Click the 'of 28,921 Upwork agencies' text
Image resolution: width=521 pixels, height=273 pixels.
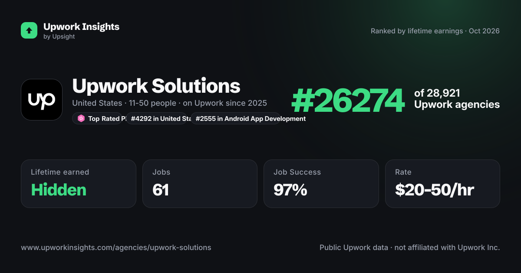coord(457,99)
